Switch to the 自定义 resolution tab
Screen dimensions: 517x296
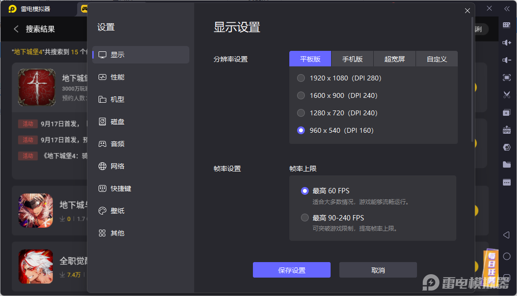[x=437, y=59]
